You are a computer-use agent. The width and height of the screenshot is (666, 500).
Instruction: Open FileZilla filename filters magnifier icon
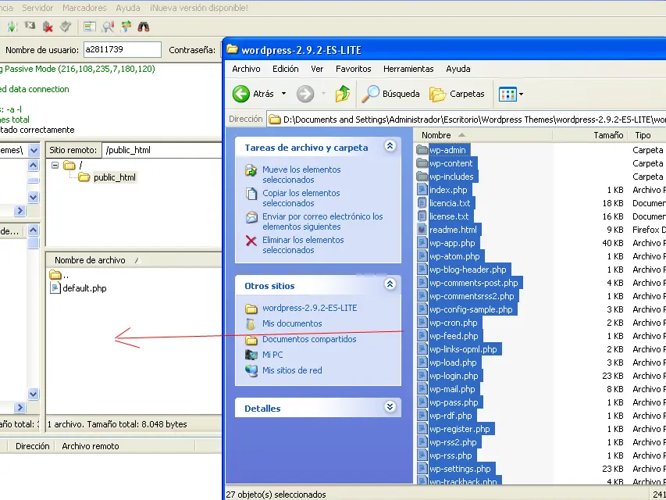[x=108, y=27]
